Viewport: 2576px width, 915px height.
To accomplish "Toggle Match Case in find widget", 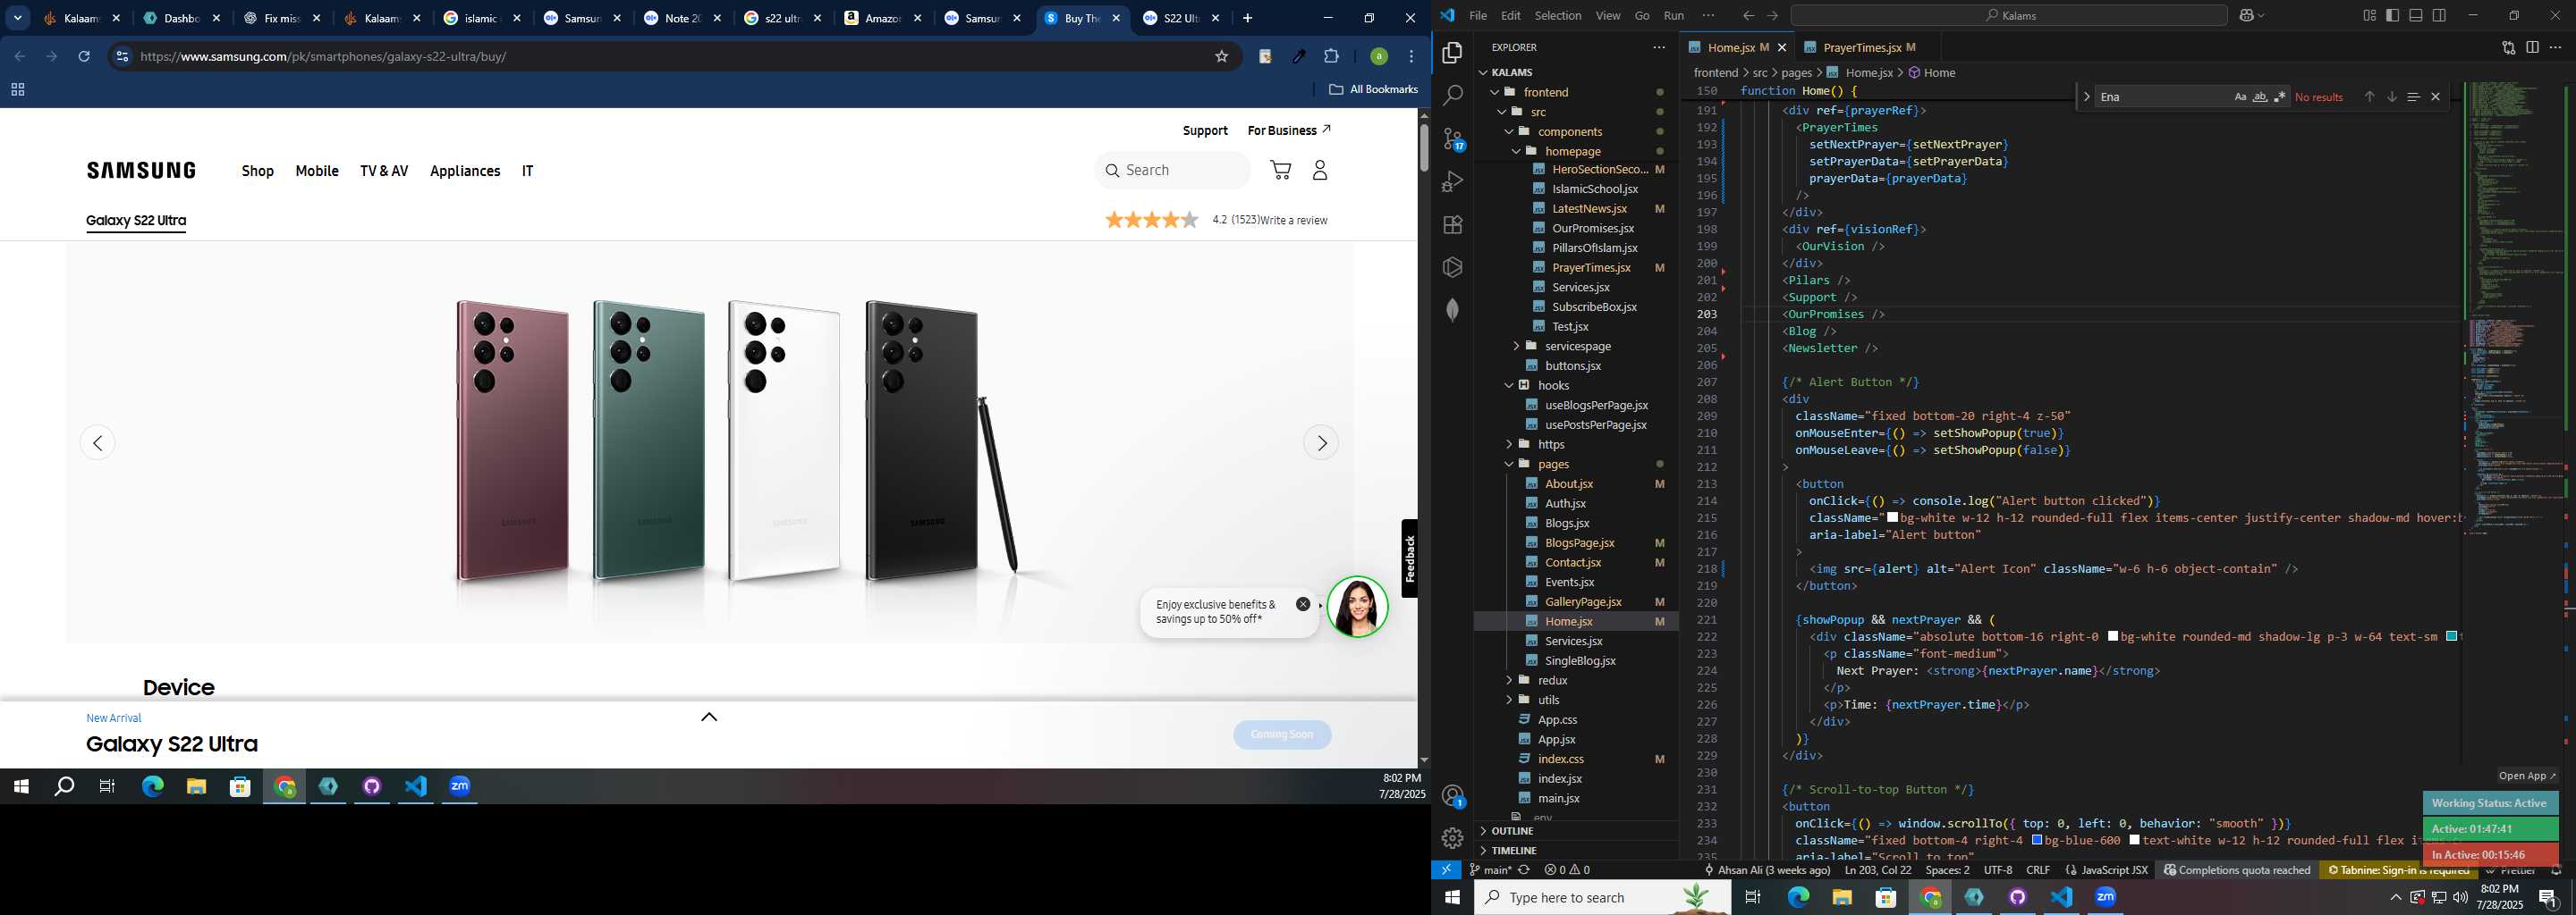I will (x=2240, y=97).
